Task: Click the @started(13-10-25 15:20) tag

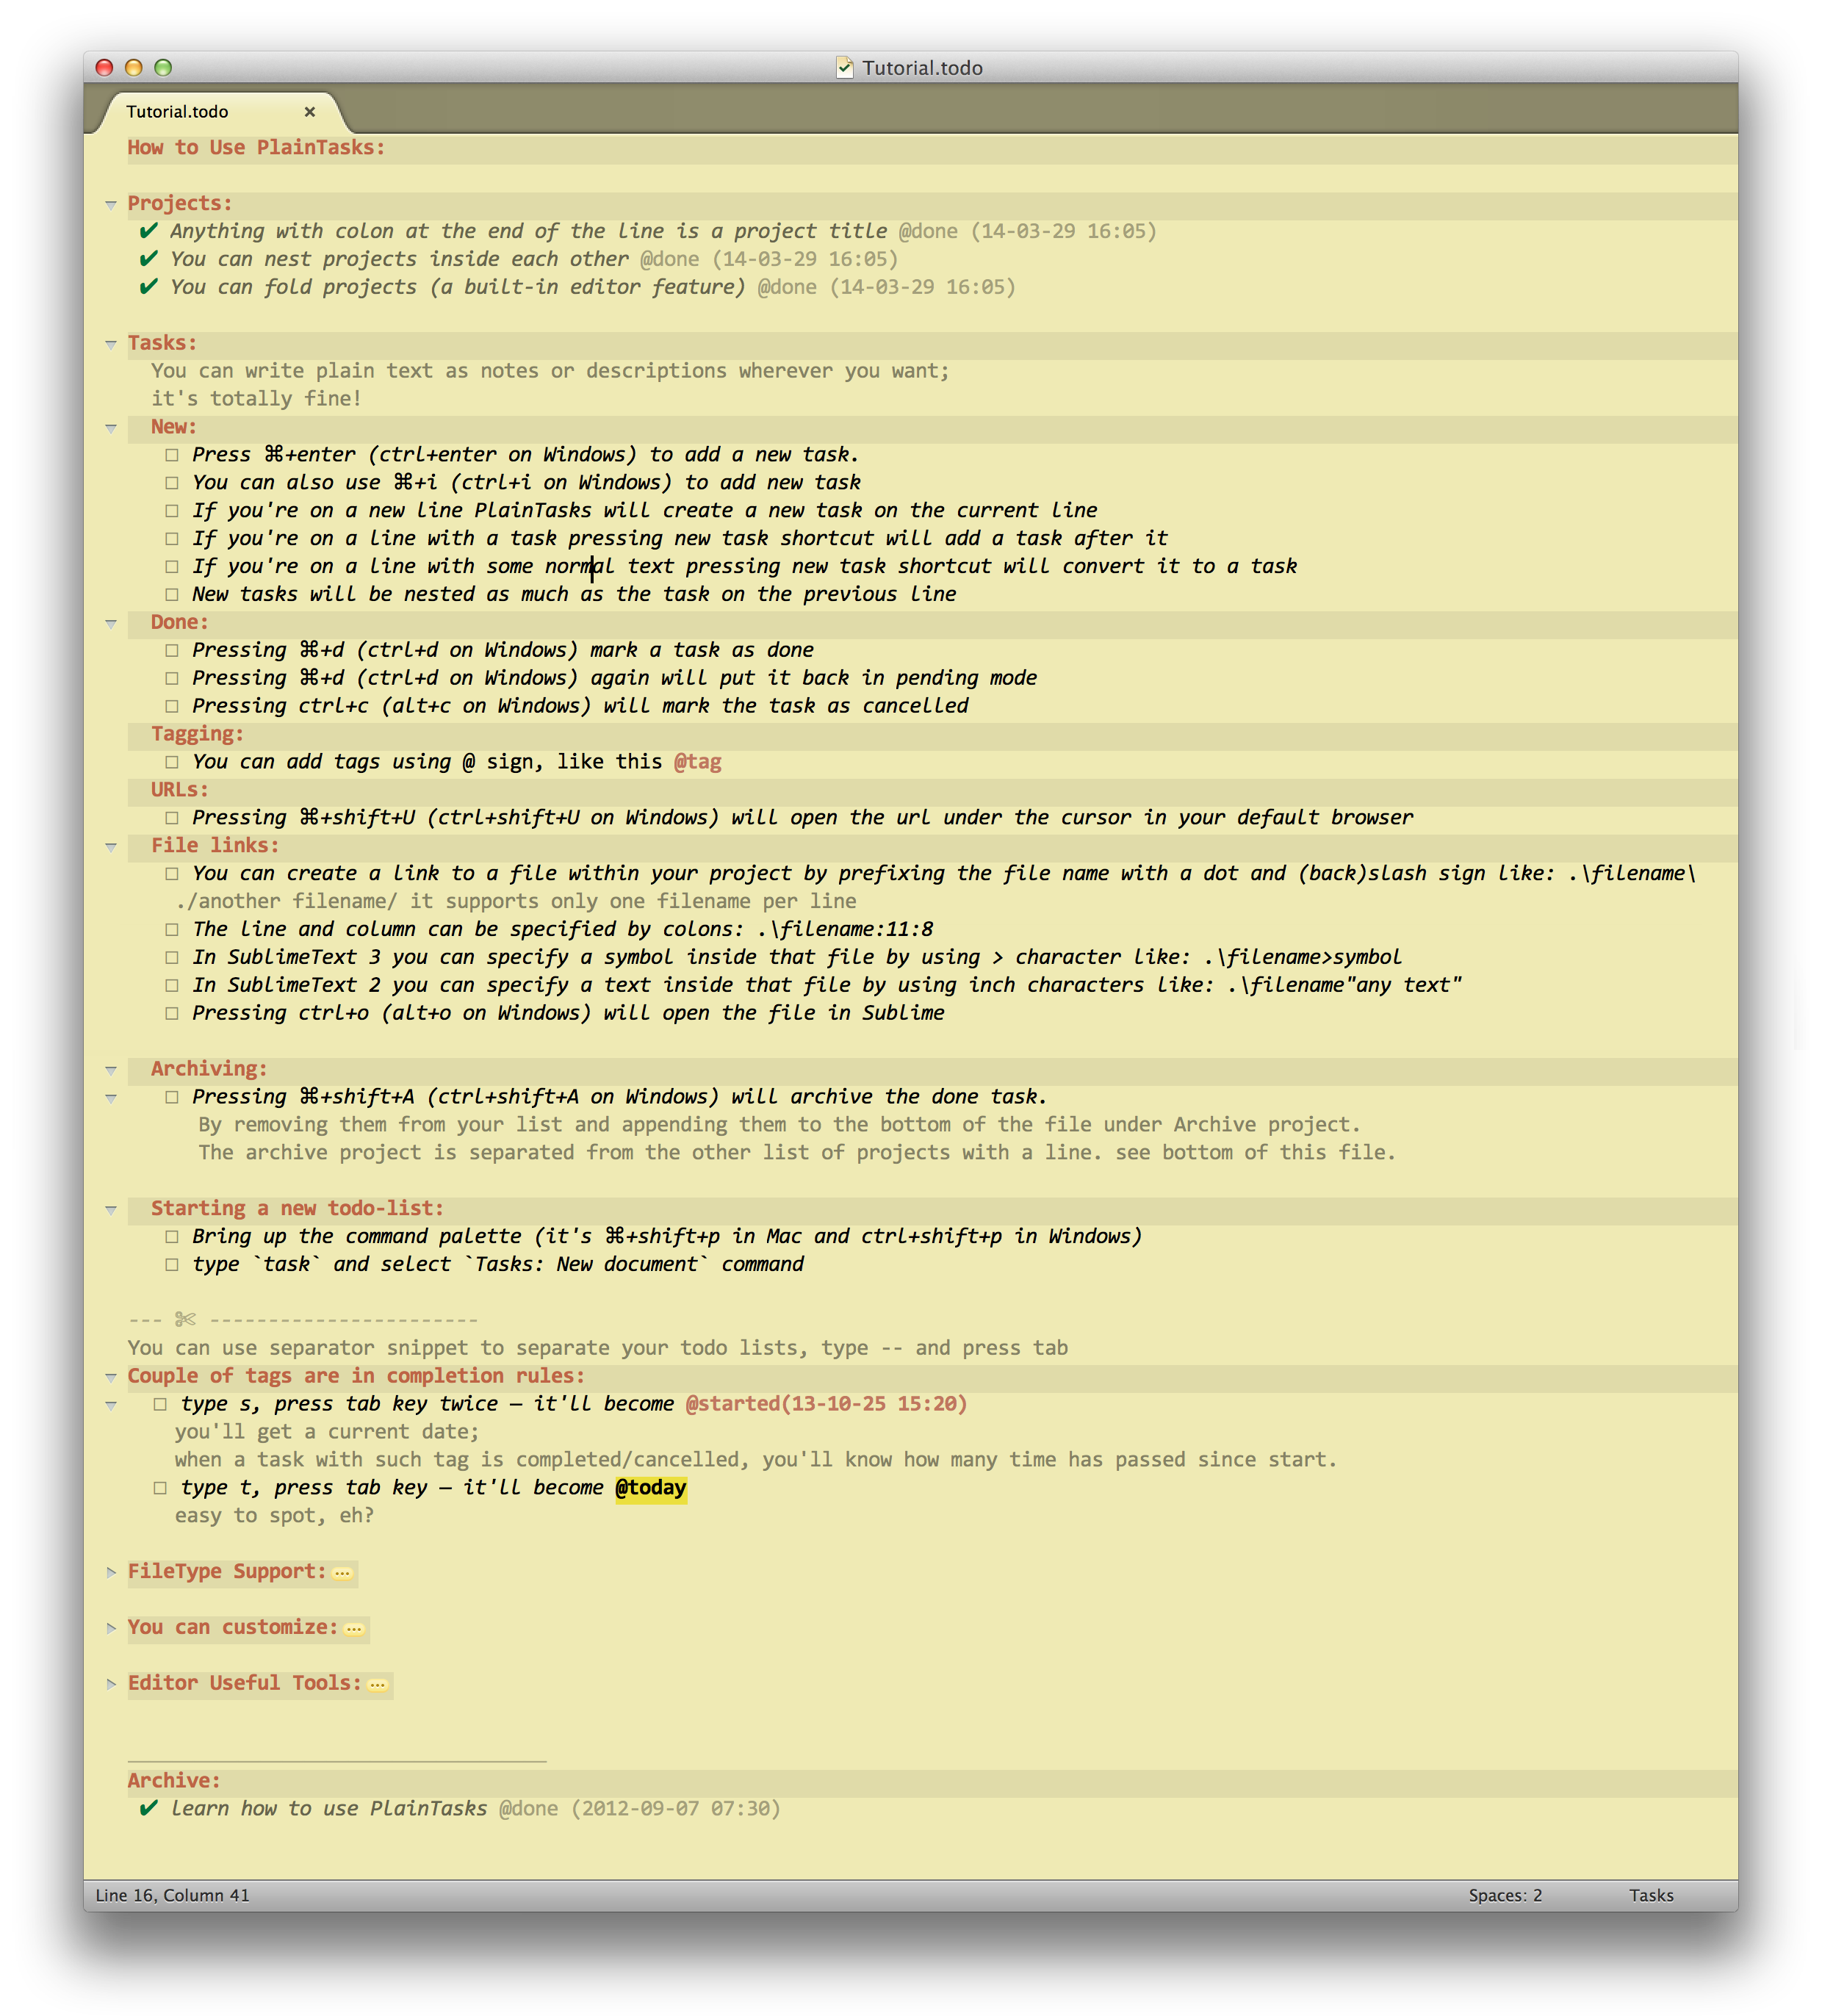Action: 826,1404
